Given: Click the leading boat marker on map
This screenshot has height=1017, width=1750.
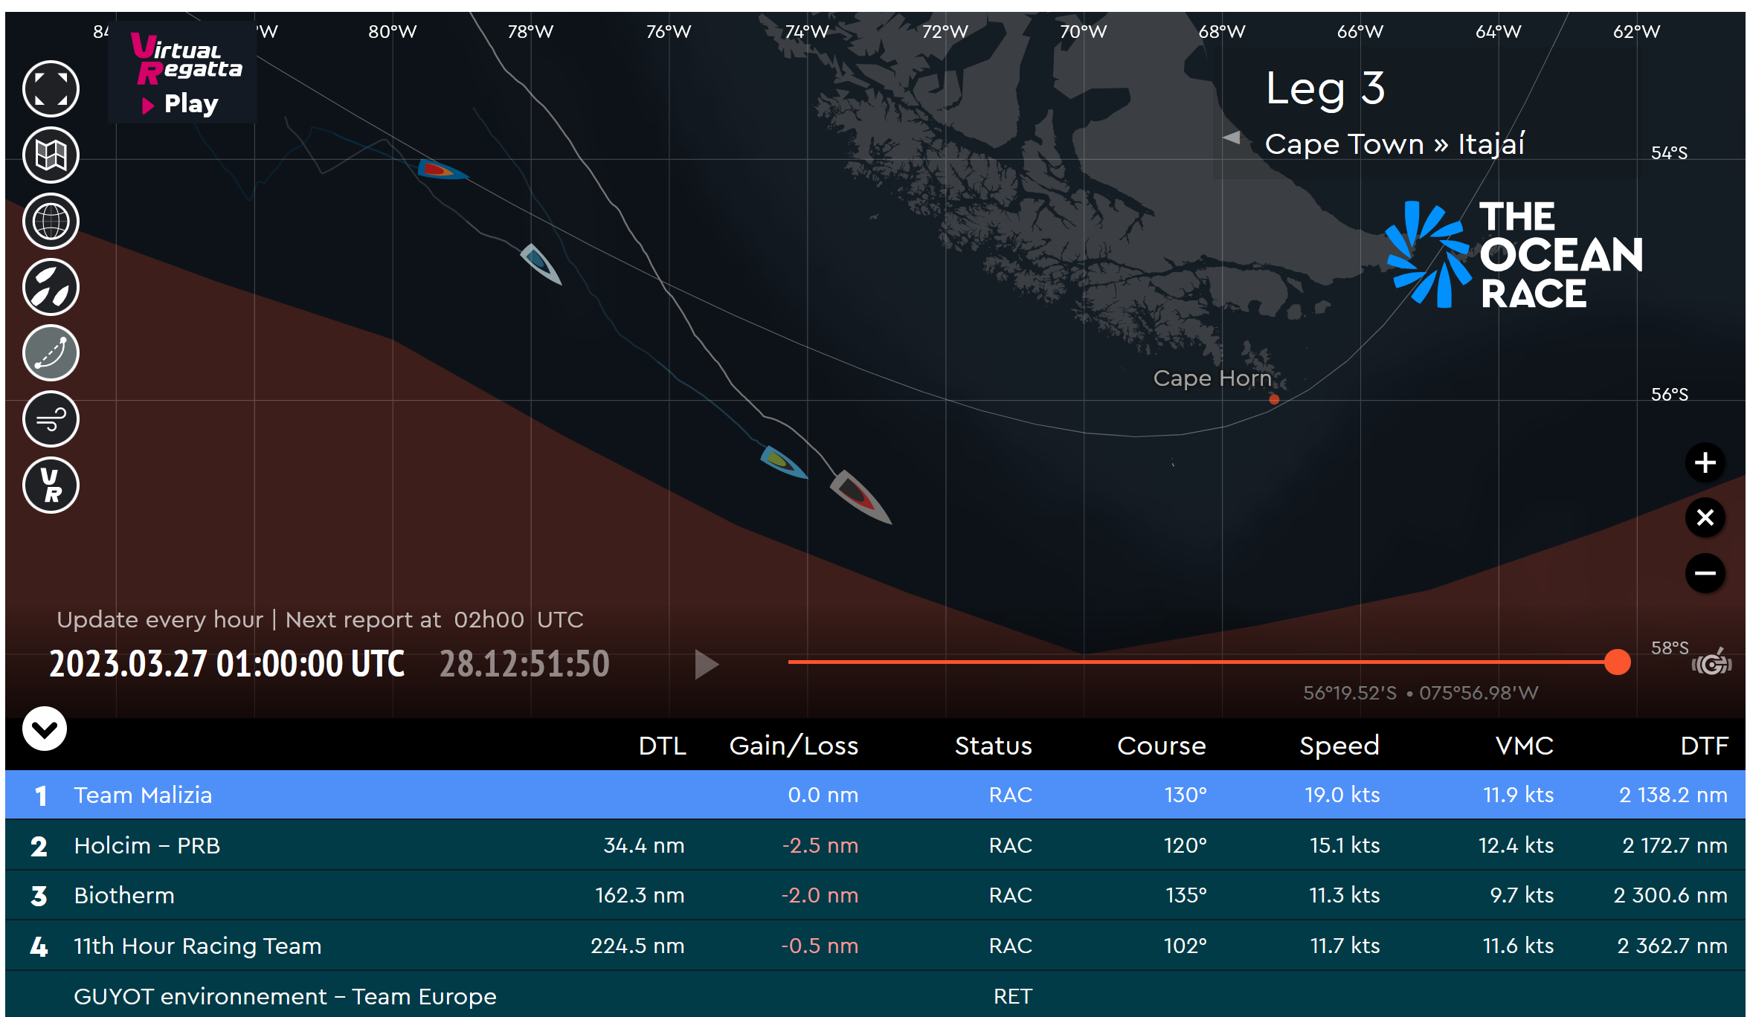Looking at the screenshot, I should click(x=860, y=496).
